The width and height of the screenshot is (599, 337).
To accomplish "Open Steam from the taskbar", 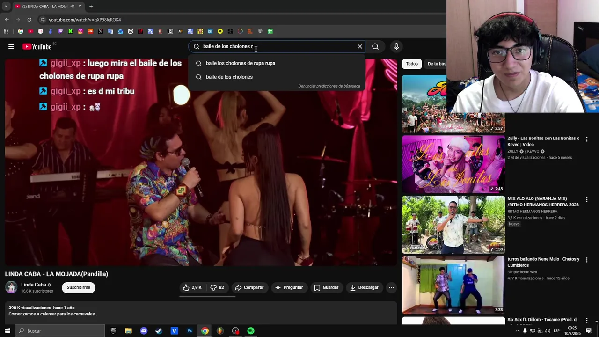I will coord(159,331).
